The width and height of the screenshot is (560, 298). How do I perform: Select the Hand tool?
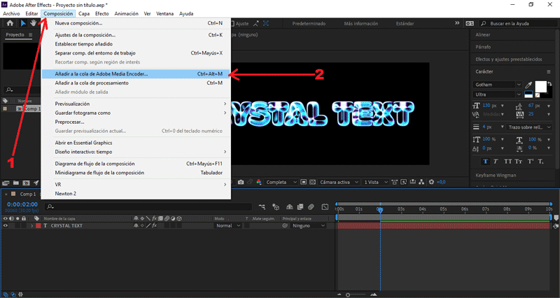coord(33,23)
